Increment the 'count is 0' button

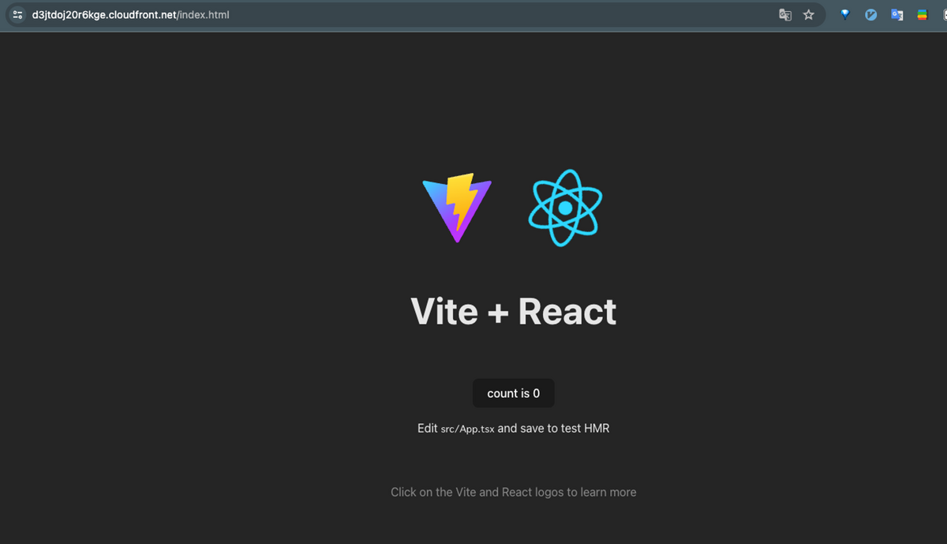(514, 393)
